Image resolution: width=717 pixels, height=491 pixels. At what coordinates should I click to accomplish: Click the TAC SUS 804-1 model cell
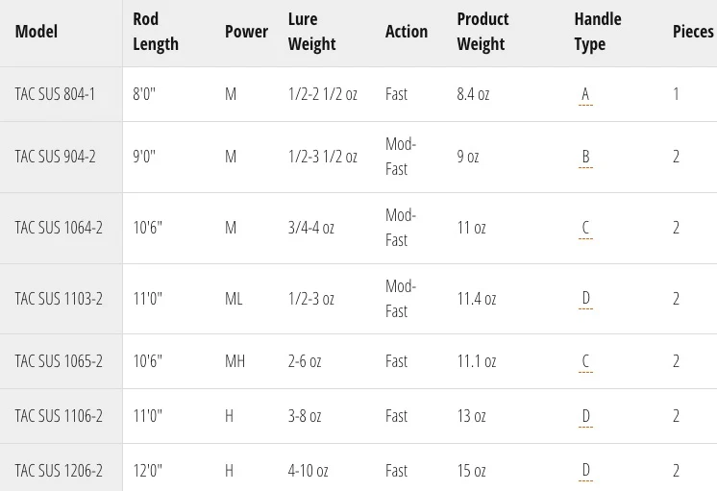tap(55, 94)
